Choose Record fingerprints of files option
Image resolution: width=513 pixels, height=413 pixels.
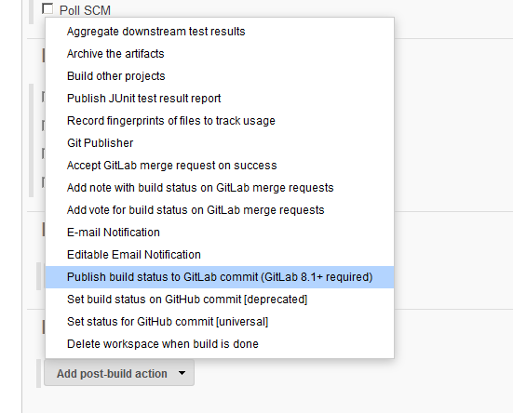pos(220,121)
